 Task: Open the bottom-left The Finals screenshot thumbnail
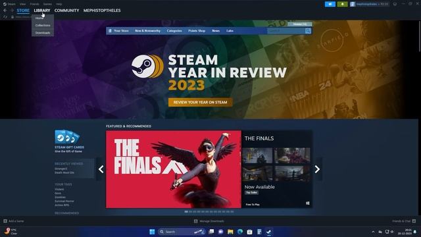click(x=257, y=173)
